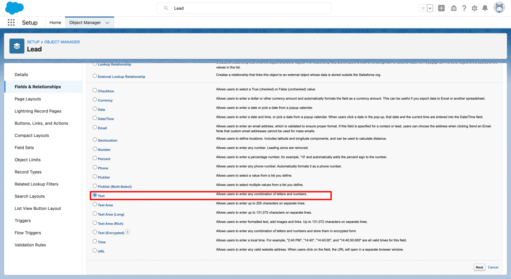
Task: Select the Checkbox data type
Action: coord(94,91)
